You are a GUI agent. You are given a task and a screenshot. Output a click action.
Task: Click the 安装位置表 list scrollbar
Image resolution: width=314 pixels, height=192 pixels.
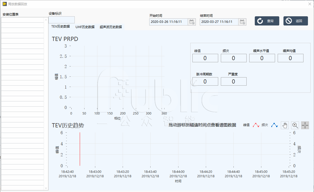click(46, 102)
